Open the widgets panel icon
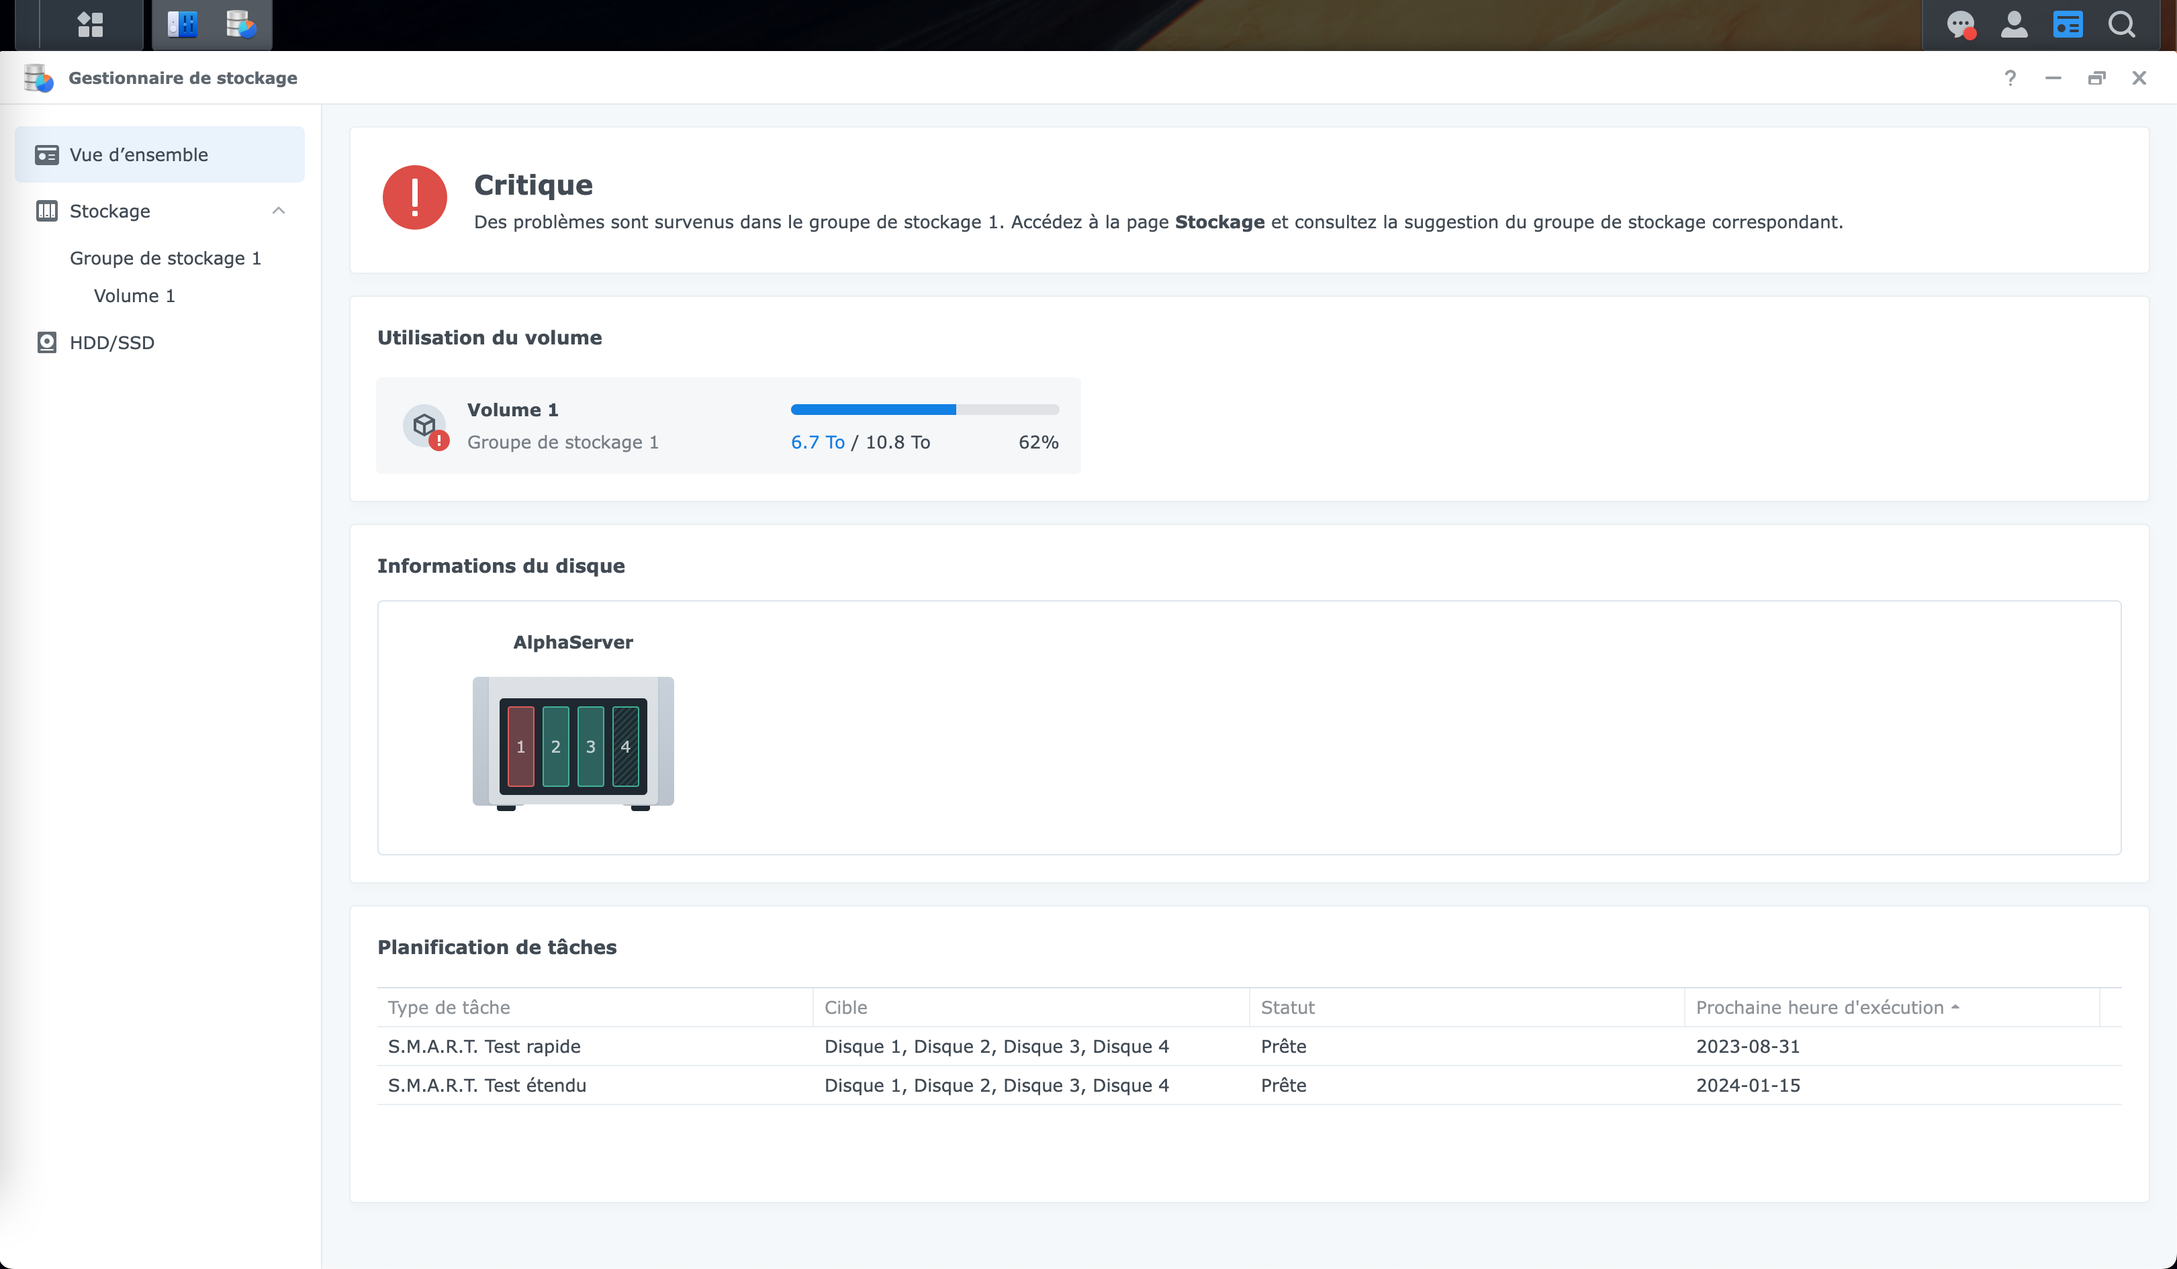Screen dimensions: 2177x1269 tap(2068, 24)
